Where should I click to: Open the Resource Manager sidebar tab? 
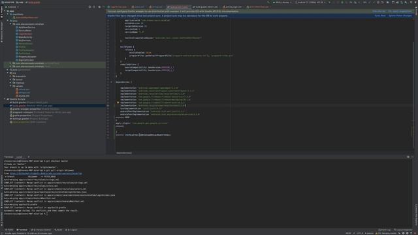click(x=1, y=32)
